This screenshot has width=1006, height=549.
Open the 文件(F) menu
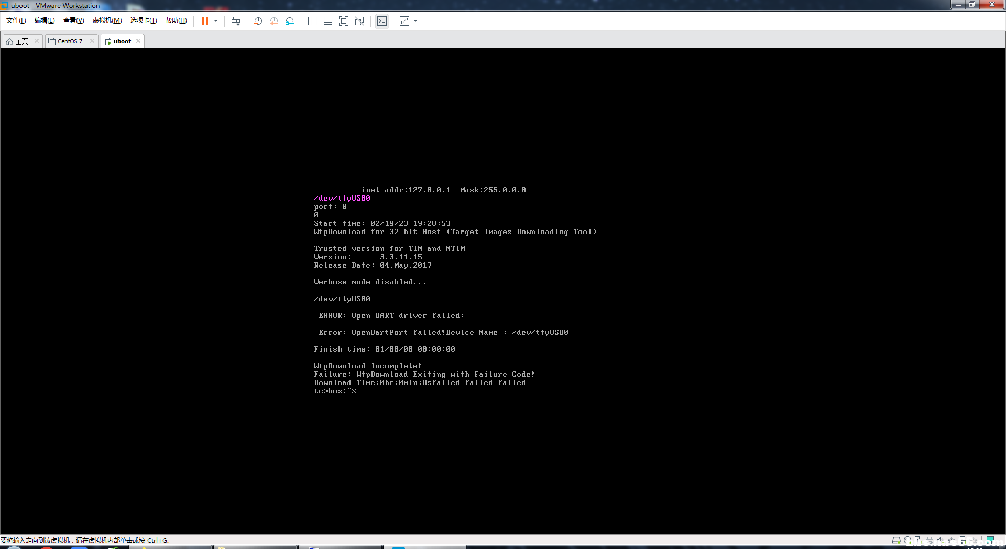pyautogui.click(x=16, y=20)
